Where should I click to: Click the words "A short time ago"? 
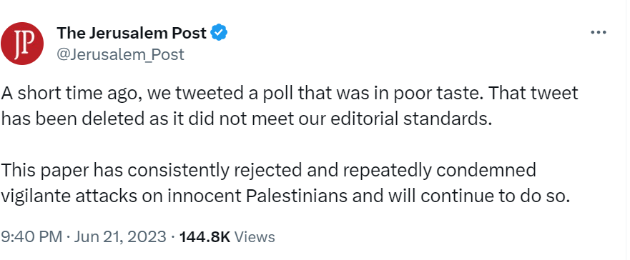point(71,94)
